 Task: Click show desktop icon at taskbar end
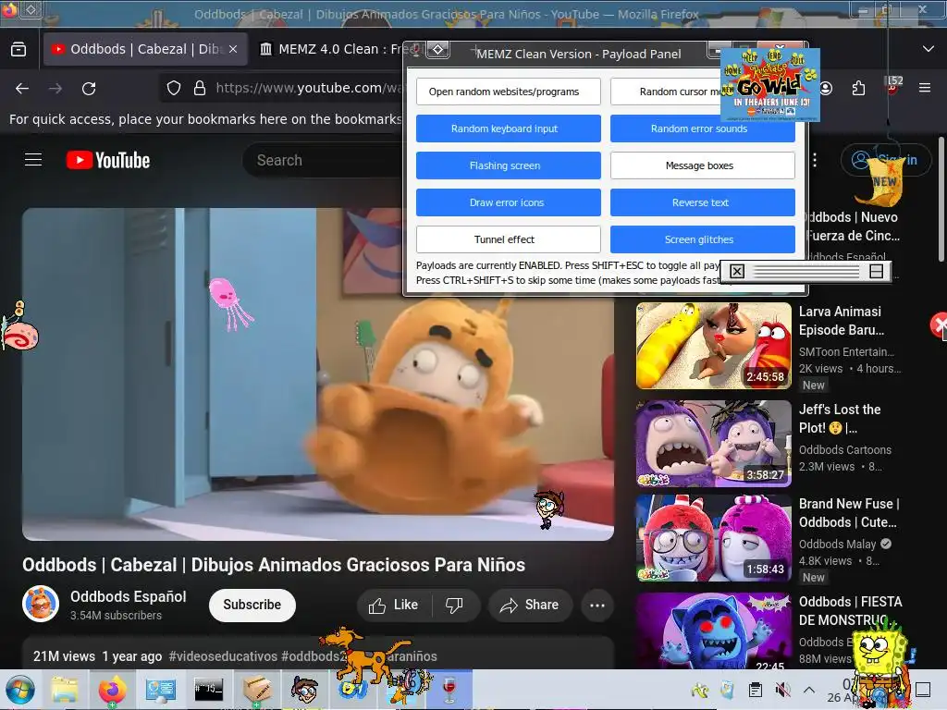click(x=923, y=690)
